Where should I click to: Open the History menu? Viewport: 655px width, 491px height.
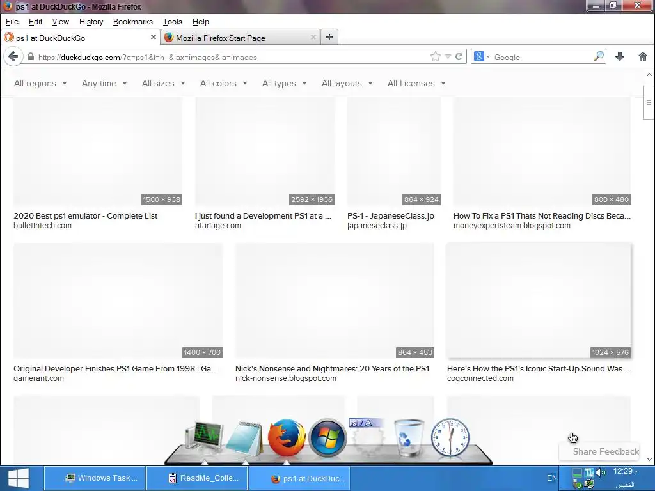pyautogui.click(x=91, y=22)
